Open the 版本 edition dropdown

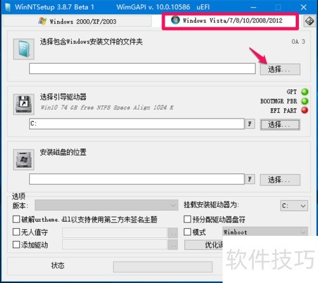coord(106,205)
